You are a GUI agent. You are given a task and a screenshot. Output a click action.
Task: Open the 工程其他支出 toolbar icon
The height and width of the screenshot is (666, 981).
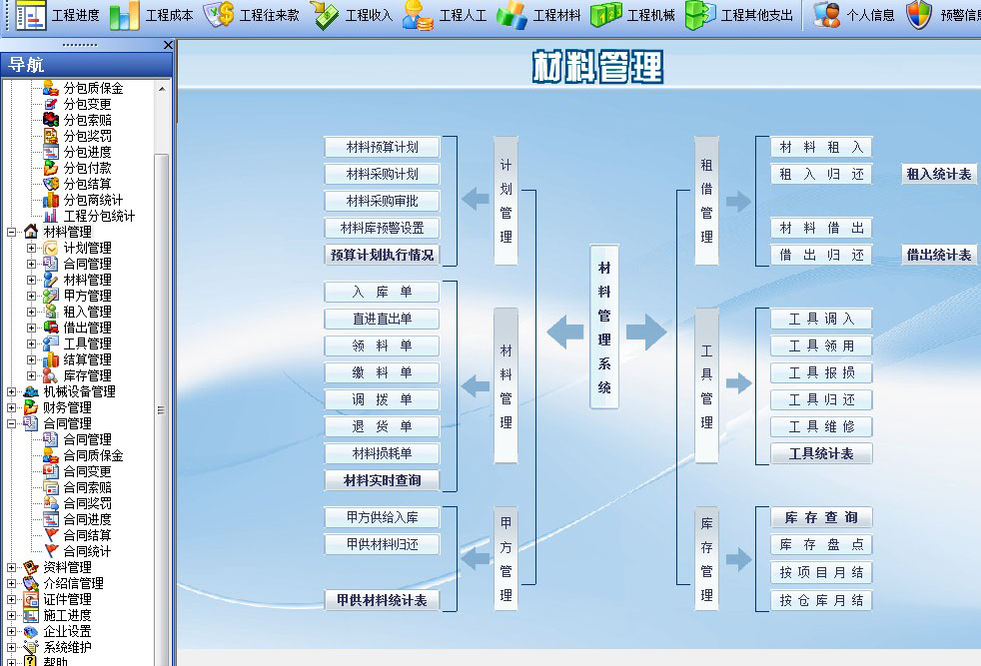pos(700,16)
